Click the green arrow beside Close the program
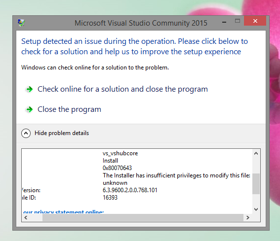The image size is (280, 241). coord(30,109)
